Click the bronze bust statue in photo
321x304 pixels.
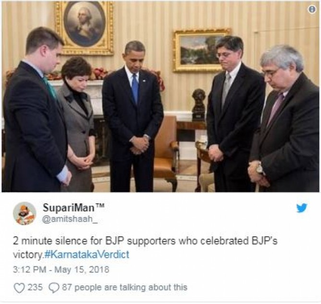point(198,104)
